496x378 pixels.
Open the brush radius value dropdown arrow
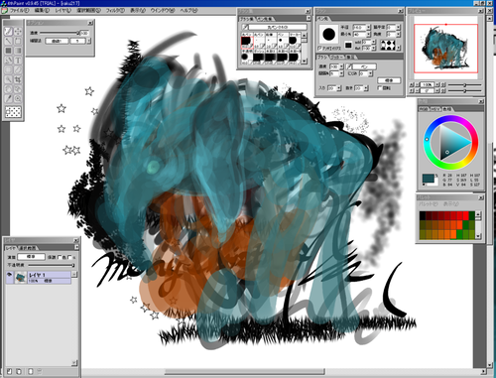click(369, 27)
